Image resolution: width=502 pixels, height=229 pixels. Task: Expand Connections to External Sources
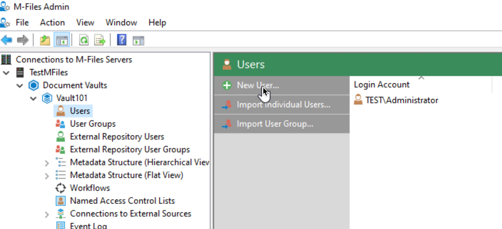pos(47,214)
